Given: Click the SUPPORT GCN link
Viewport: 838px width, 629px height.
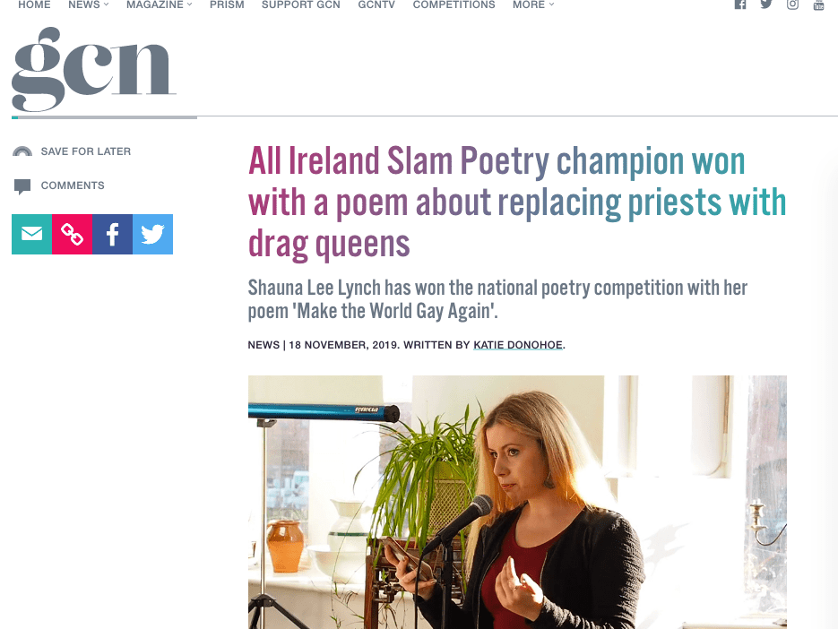Looking at the screenshot, I should click(300, 5).
